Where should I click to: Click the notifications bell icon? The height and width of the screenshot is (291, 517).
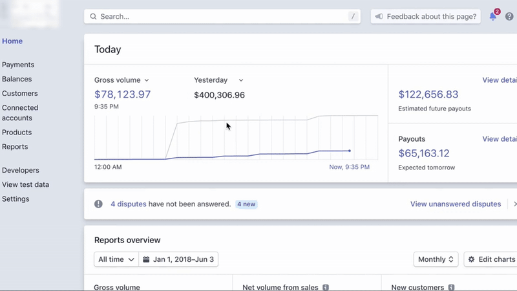pyautogui.click(x=493, y=17)
